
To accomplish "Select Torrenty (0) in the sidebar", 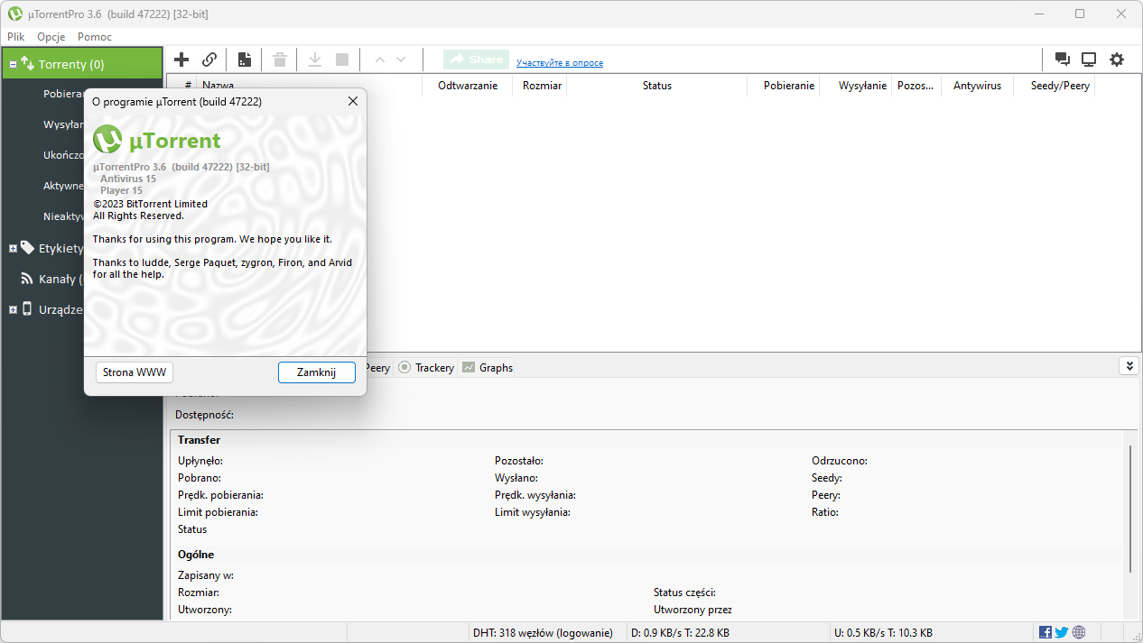I will click(82, 64).
